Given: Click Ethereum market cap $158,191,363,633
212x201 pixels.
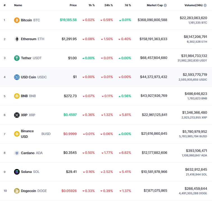Looking at the screenshot, I should (153, 39).
